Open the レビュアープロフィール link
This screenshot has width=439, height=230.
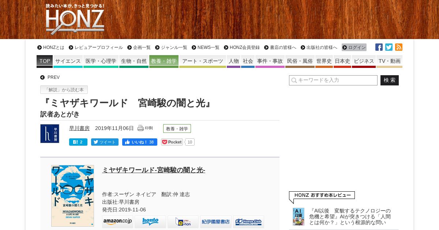point(96,47)
